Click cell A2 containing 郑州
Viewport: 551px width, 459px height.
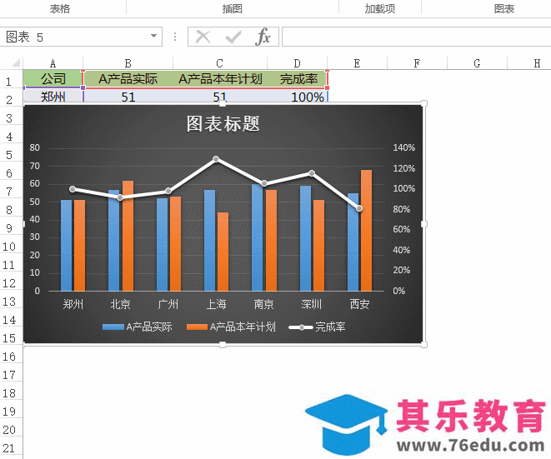point(53,96)
